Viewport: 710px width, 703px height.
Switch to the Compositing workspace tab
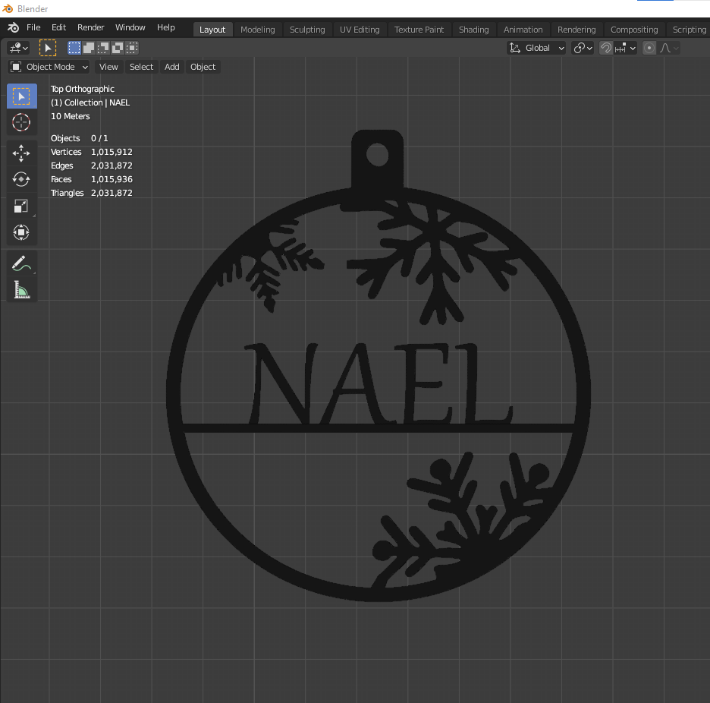(x=634, y=30)
